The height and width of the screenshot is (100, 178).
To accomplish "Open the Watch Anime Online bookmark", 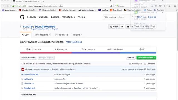I will pyautogui.click(x=133, y=10).
